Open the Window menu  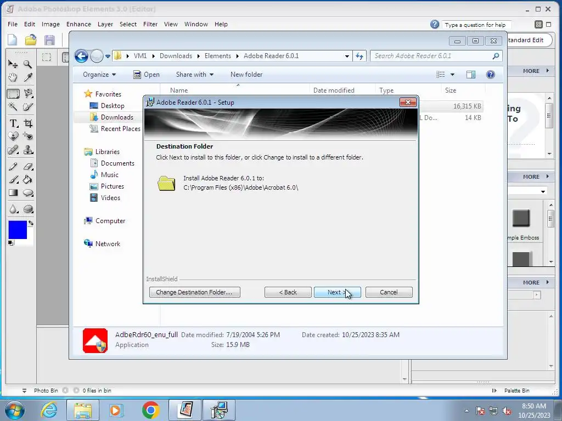coord(196,24)
